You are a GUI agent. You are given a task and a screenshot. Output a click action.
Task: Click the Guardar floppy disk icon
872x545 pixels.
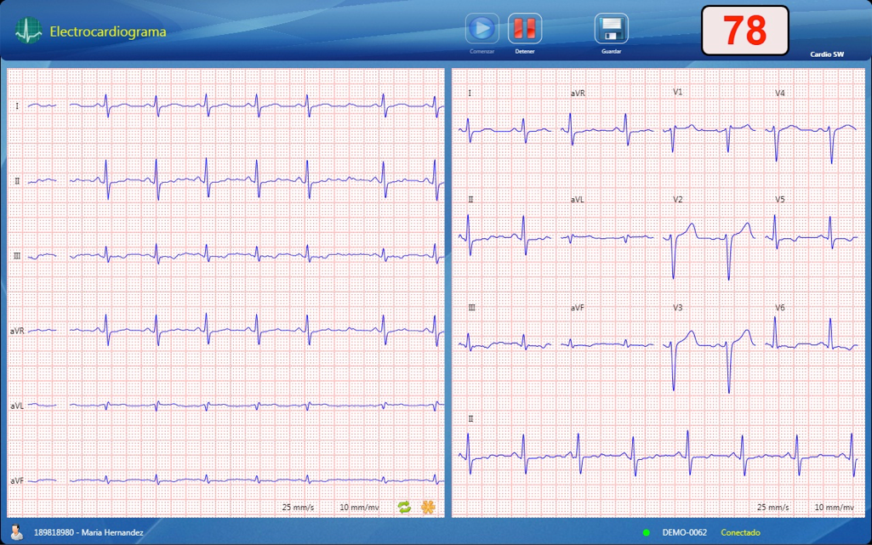(611, 29)
